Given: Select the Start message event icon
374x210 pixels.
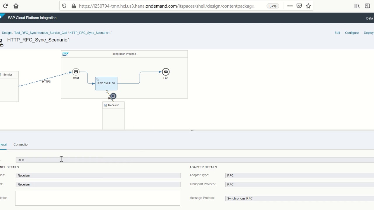Looking at the screenshot, I should pyautogui.click(x=76, y=72).
